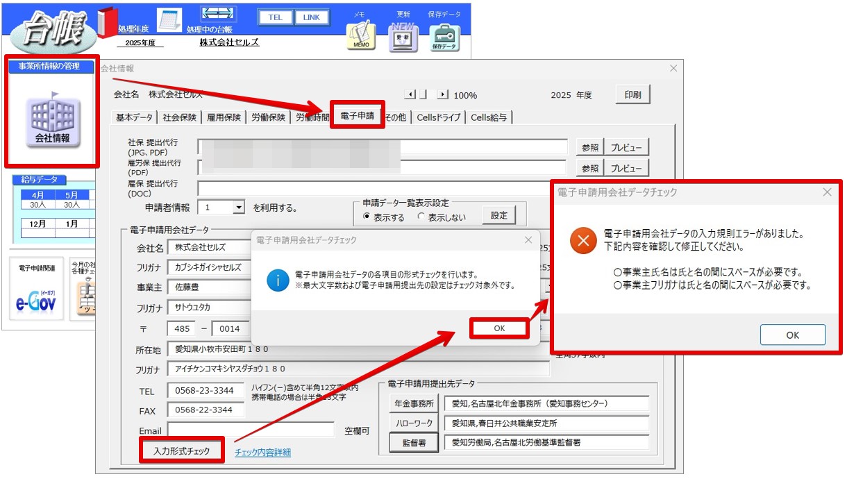Click the calendar icon above 処理年度
Viewport: 847px width, 479px height.
click(169, 19)
